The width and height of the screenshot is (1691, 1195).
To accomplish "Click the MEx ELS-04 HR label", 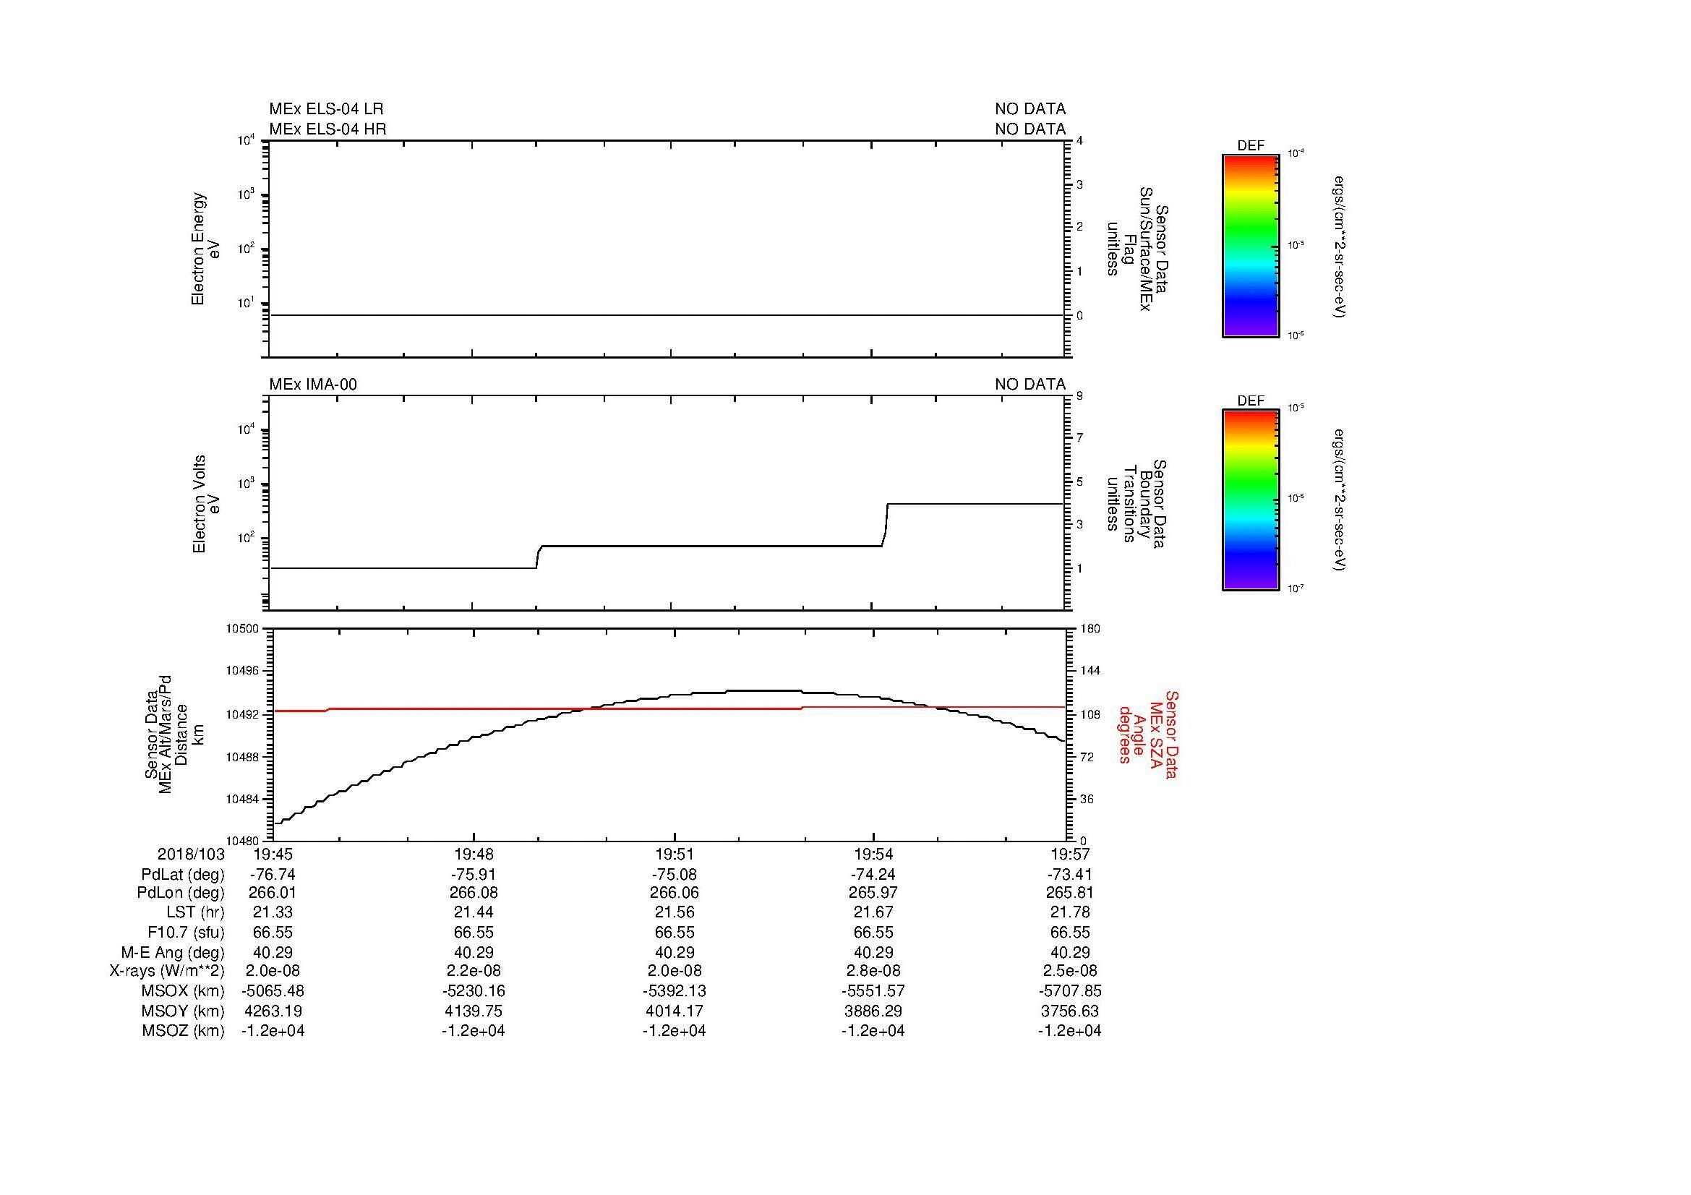I will pos(328,129).
